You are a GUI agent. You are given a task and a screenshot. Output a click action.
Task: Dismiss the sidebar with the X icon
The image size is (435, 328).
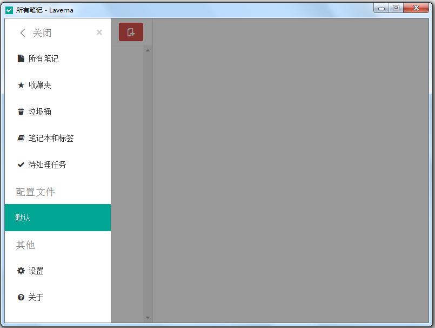coord(99,32)
